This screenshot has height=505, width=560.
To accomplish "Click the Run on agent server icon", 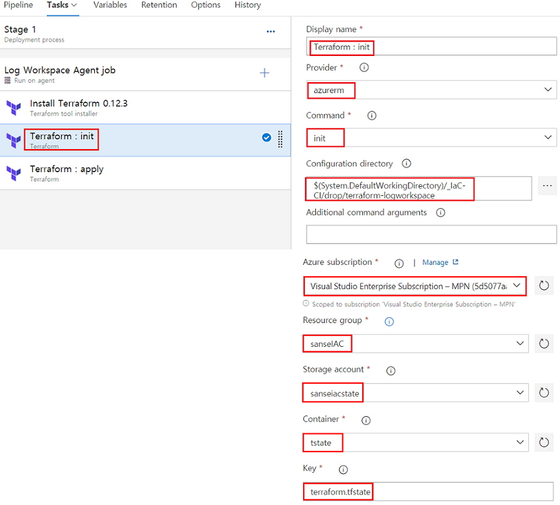I will [x=7, y=81].
